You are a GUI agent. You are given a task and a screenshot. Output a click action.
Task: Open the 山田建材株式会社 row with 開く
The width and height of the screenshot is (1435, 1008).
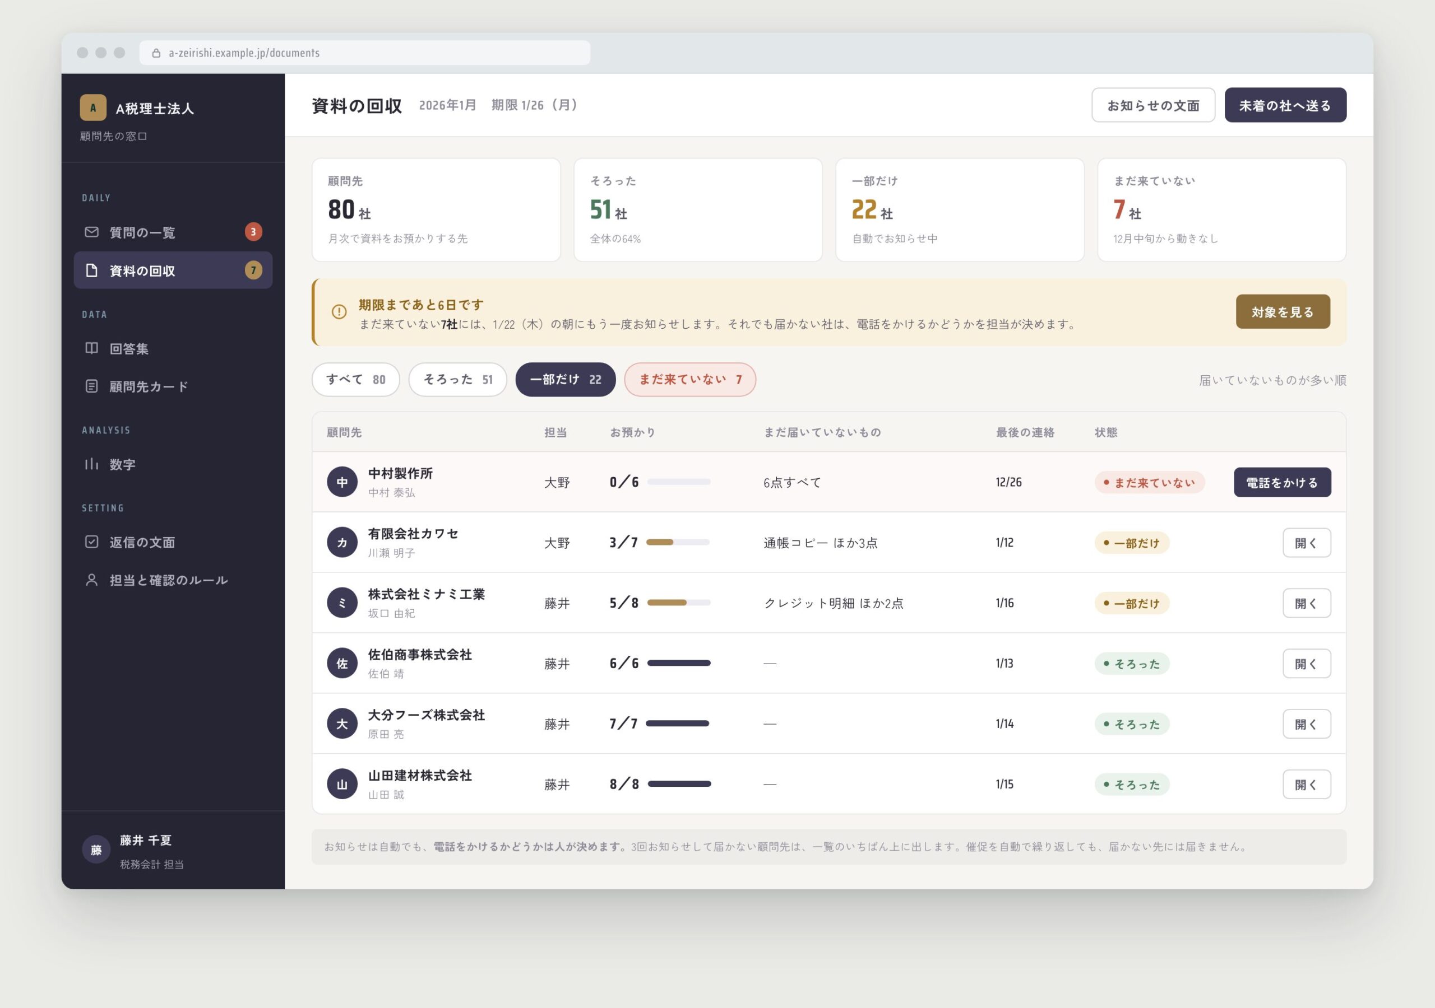coord(1306,785)
